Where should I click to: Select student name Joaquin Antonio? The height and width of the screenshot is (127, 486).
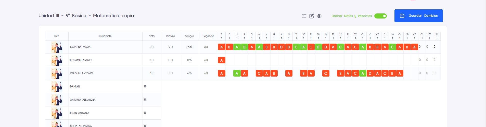[82, 73]
